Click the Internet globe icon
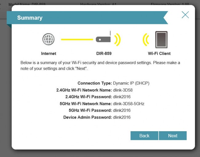 click(49, 39)
